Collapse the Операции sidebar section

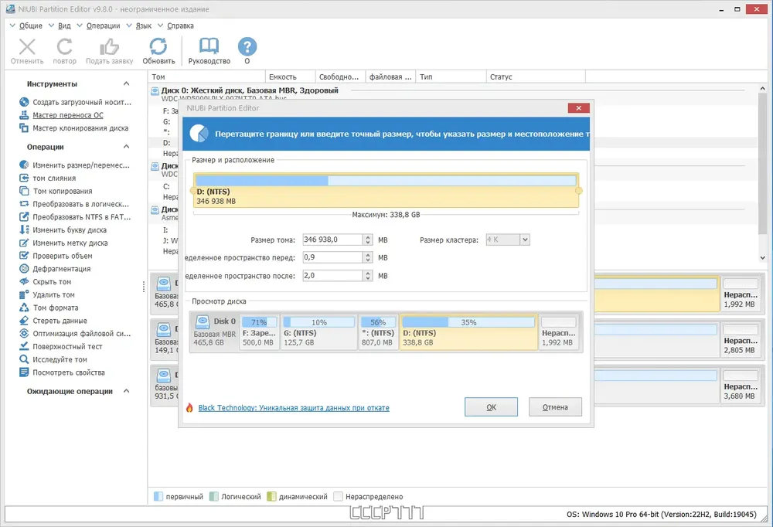126,147
